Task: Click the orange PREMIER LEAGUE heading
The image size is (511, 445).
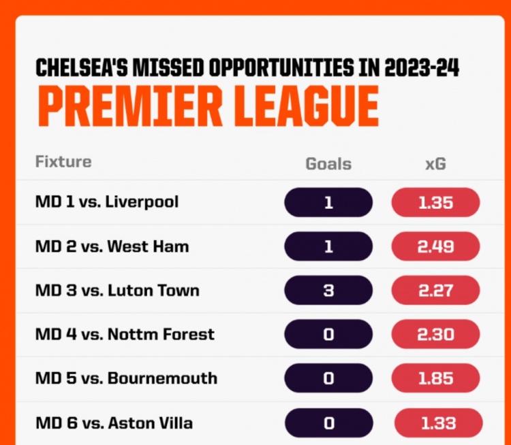Action: coord(208,106)
